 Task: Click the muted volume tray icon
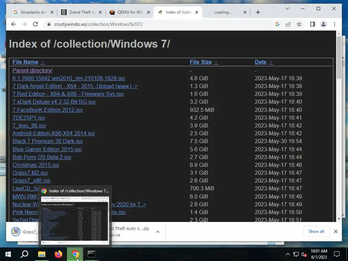point(304,254)
